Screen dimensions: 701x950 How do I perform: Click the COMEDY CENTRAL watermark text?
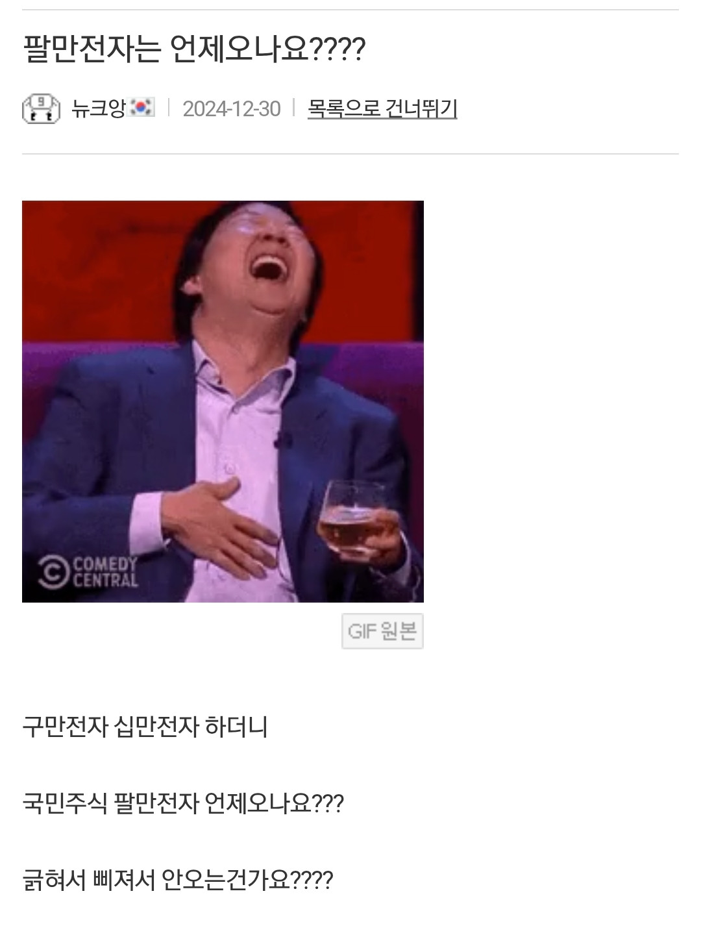[105, 571]
